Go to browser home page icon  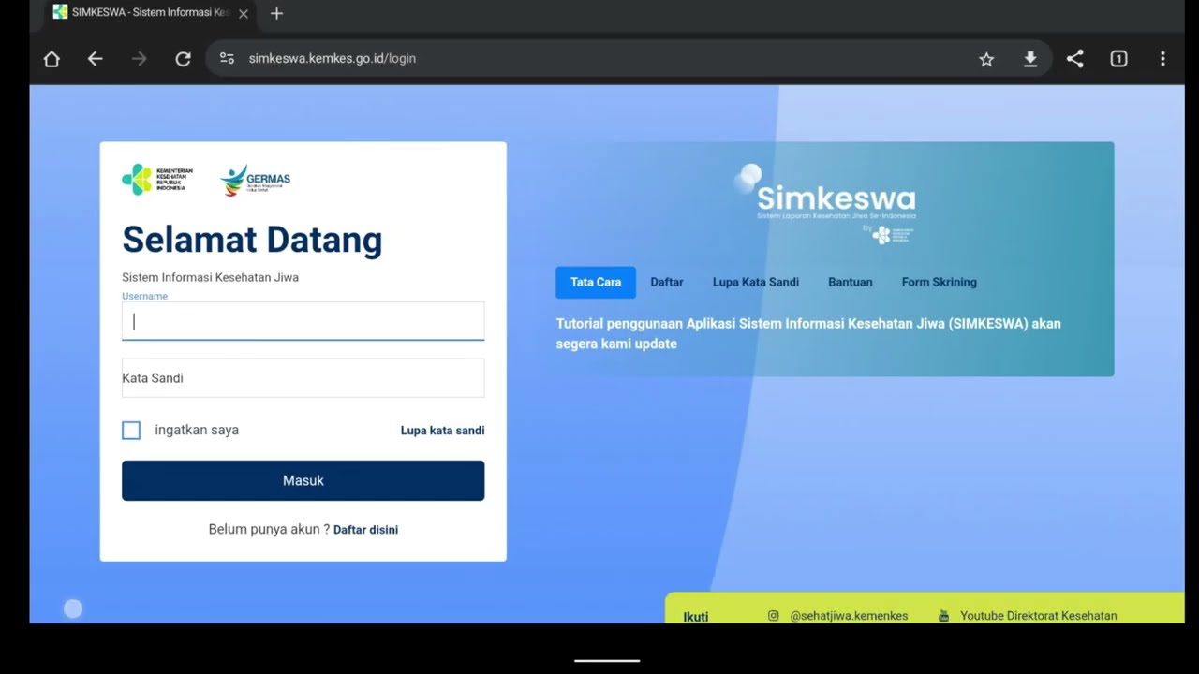click(x=52, y=59)
